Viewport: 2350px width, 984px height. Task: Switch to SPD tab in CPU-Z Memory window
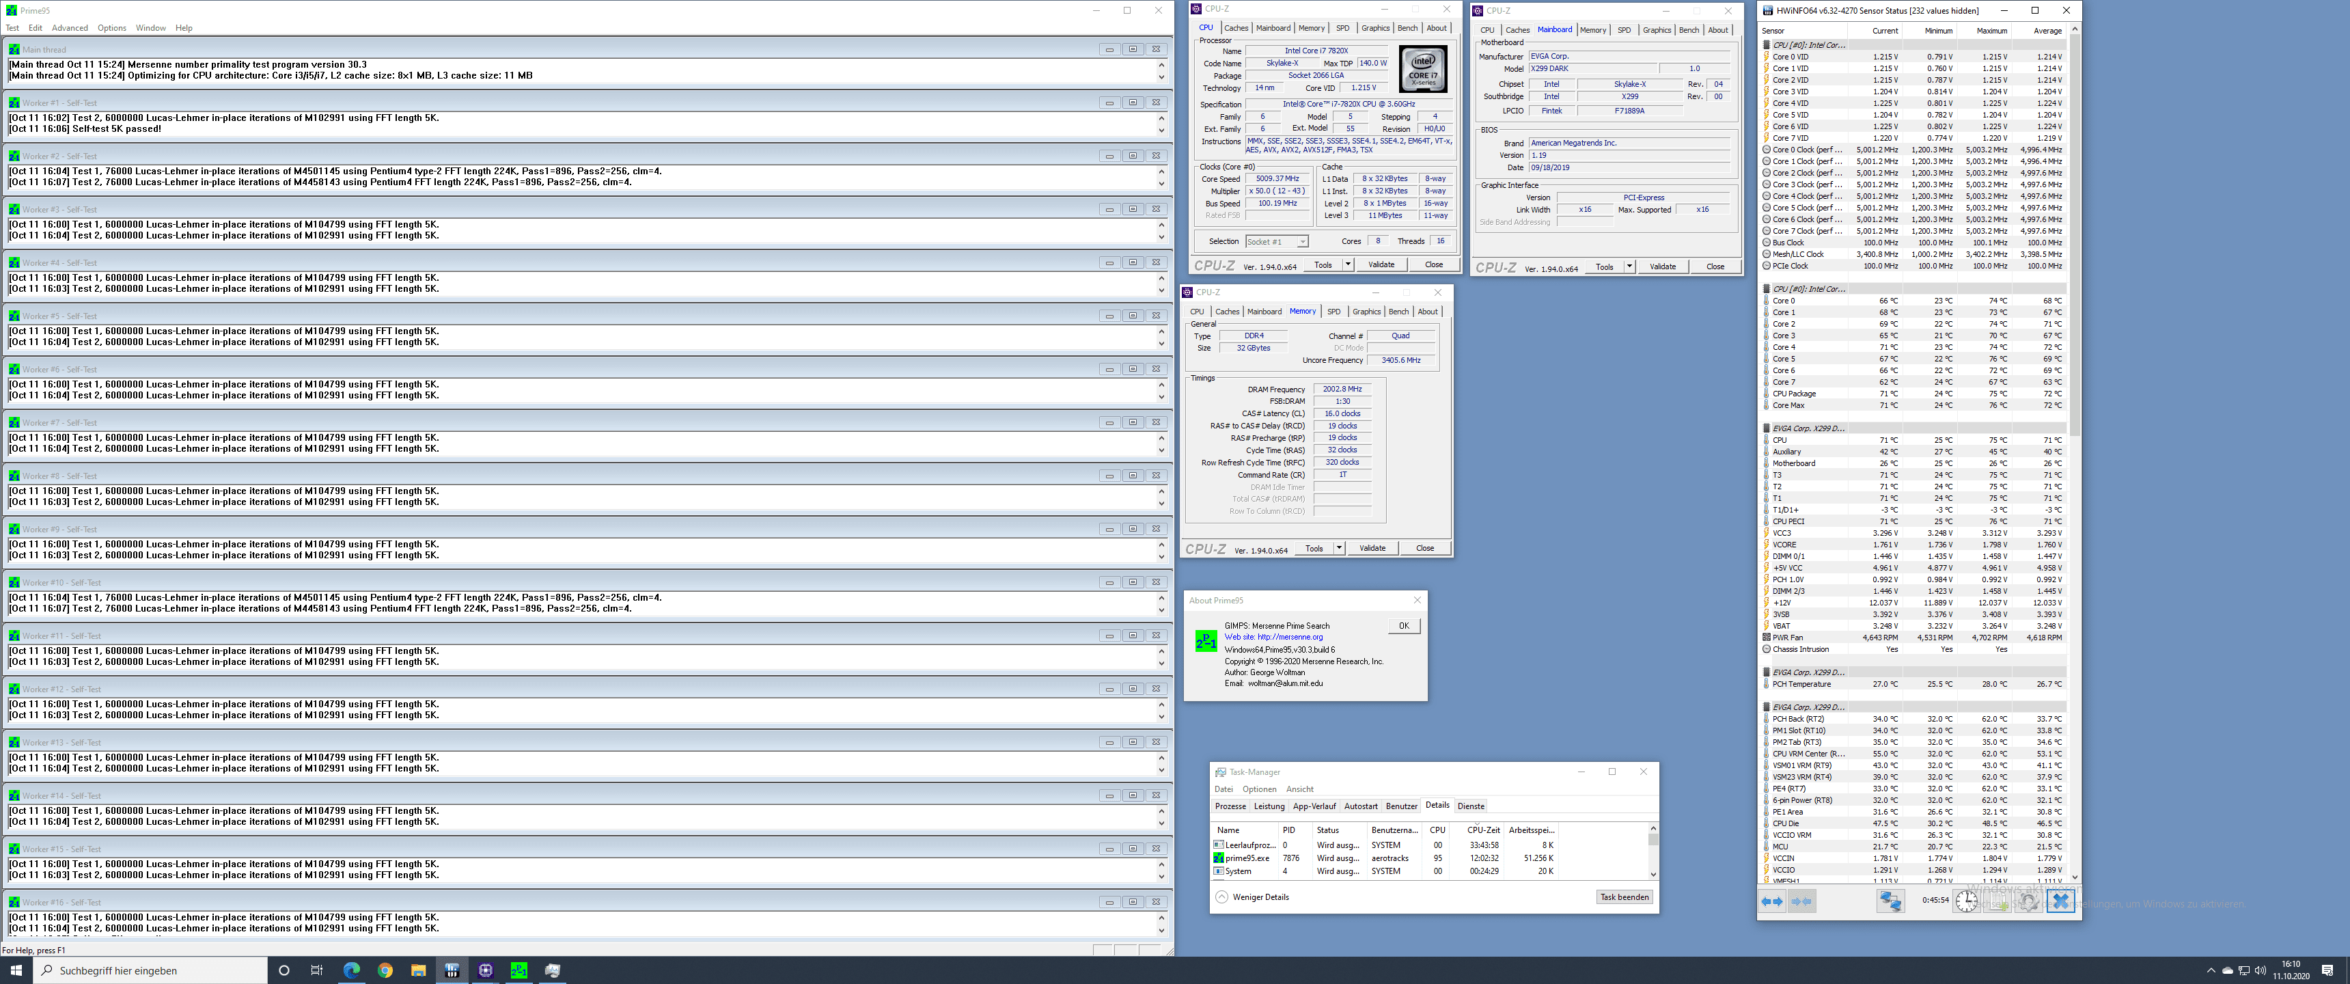(1333, 312)
